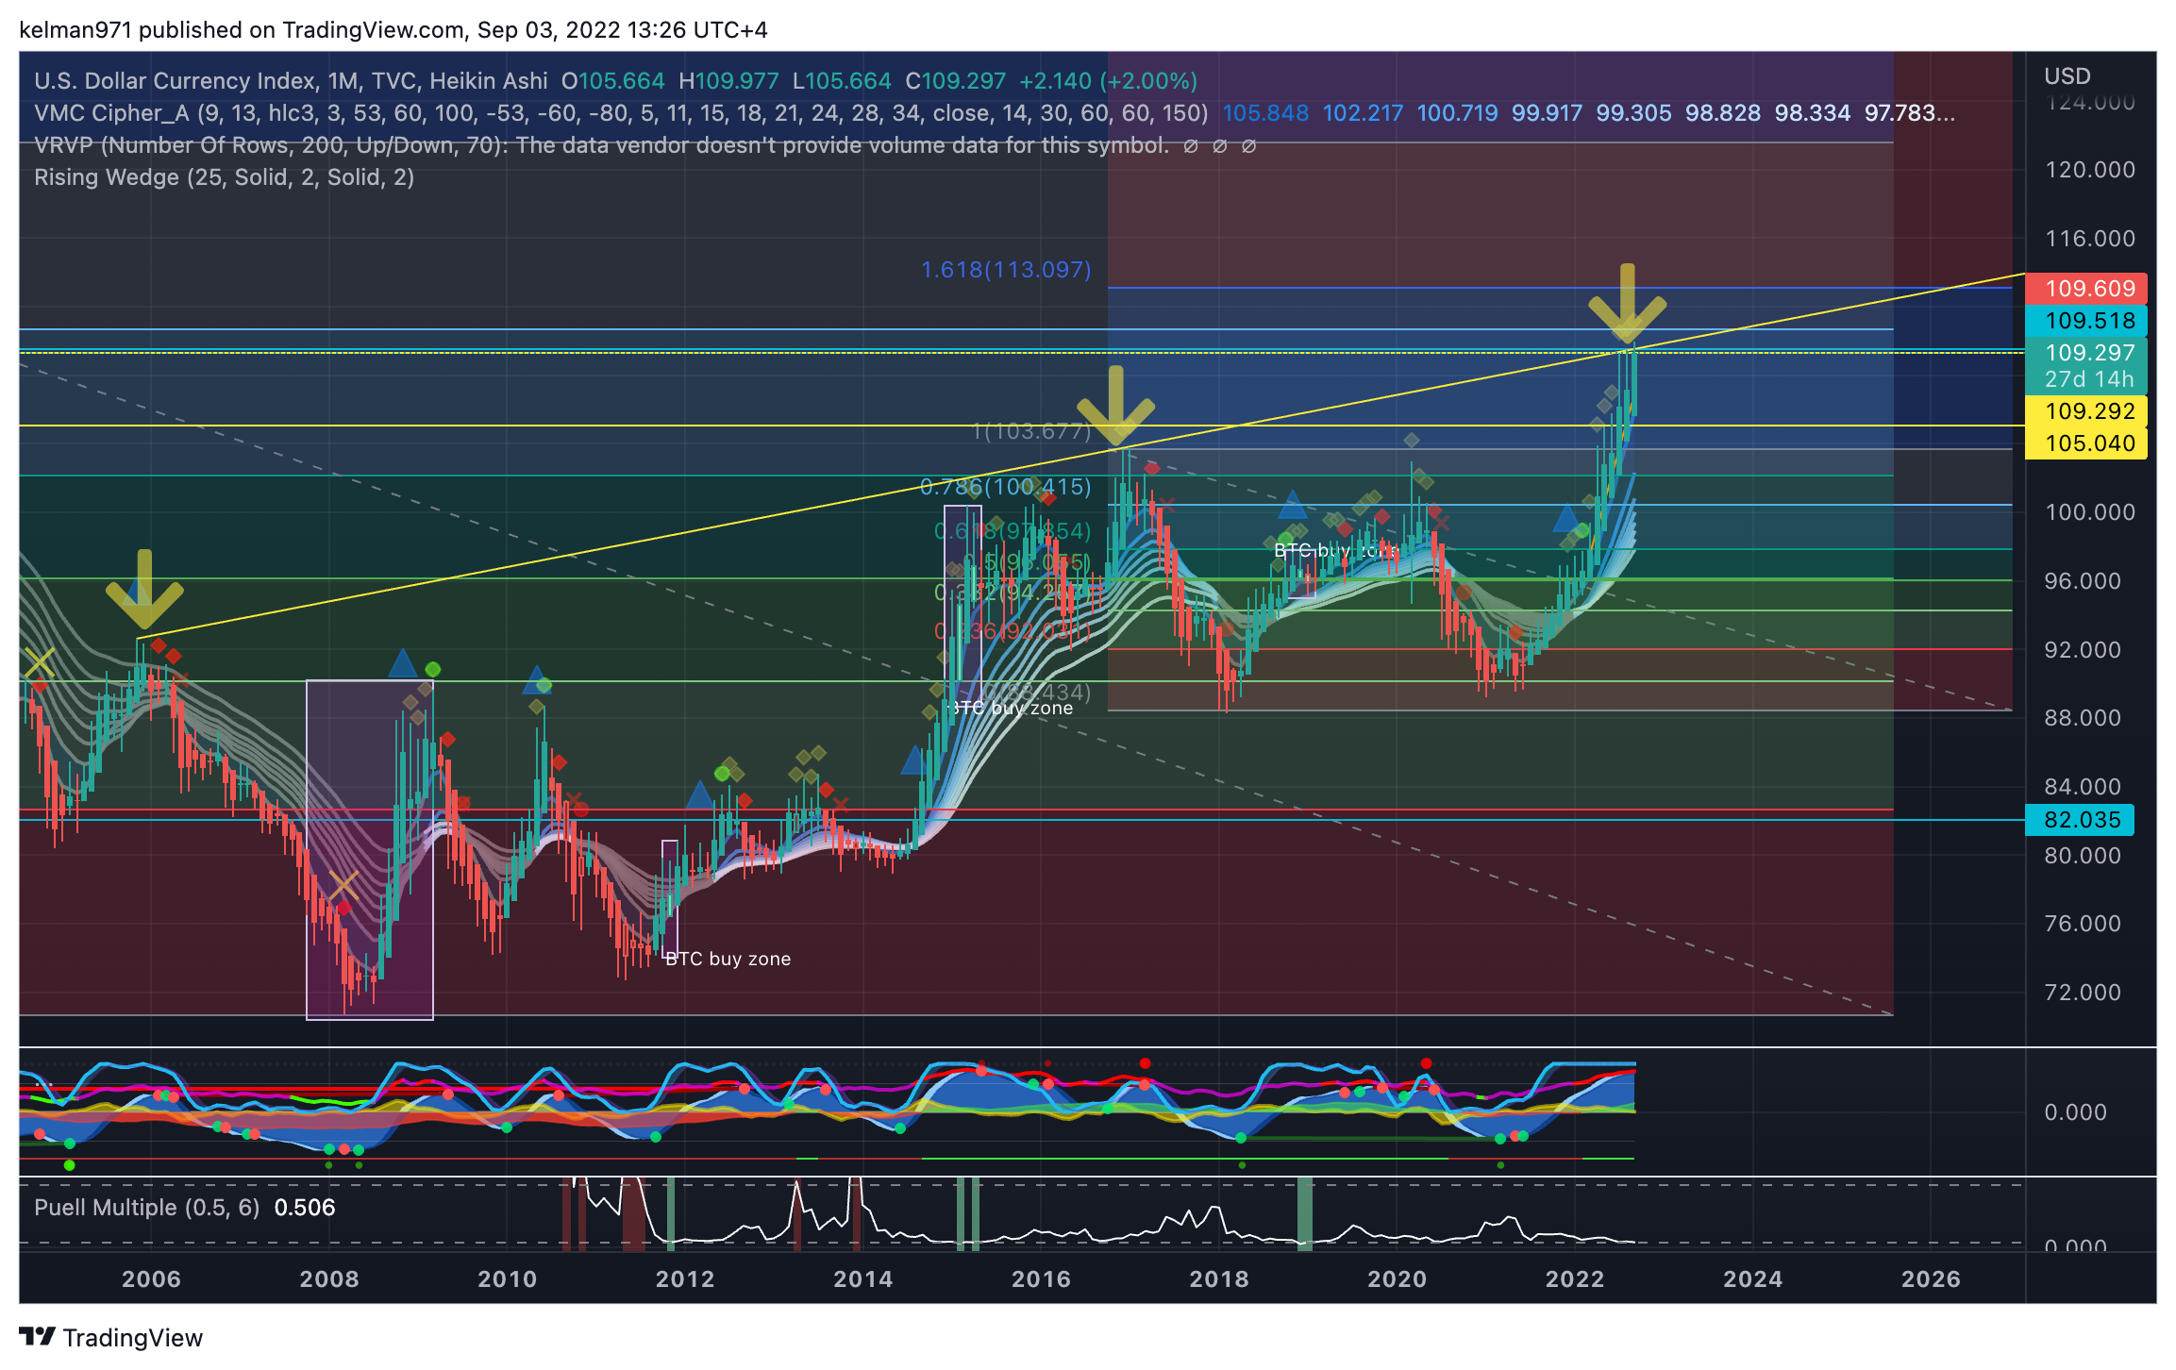Click the cyan 82.035 price label

(x=2080, y=820)
